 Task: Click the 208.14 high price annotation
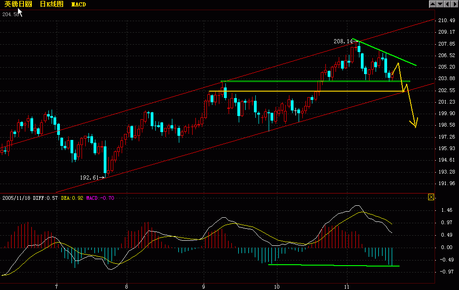pyautogui.click(x=343, y=41)
